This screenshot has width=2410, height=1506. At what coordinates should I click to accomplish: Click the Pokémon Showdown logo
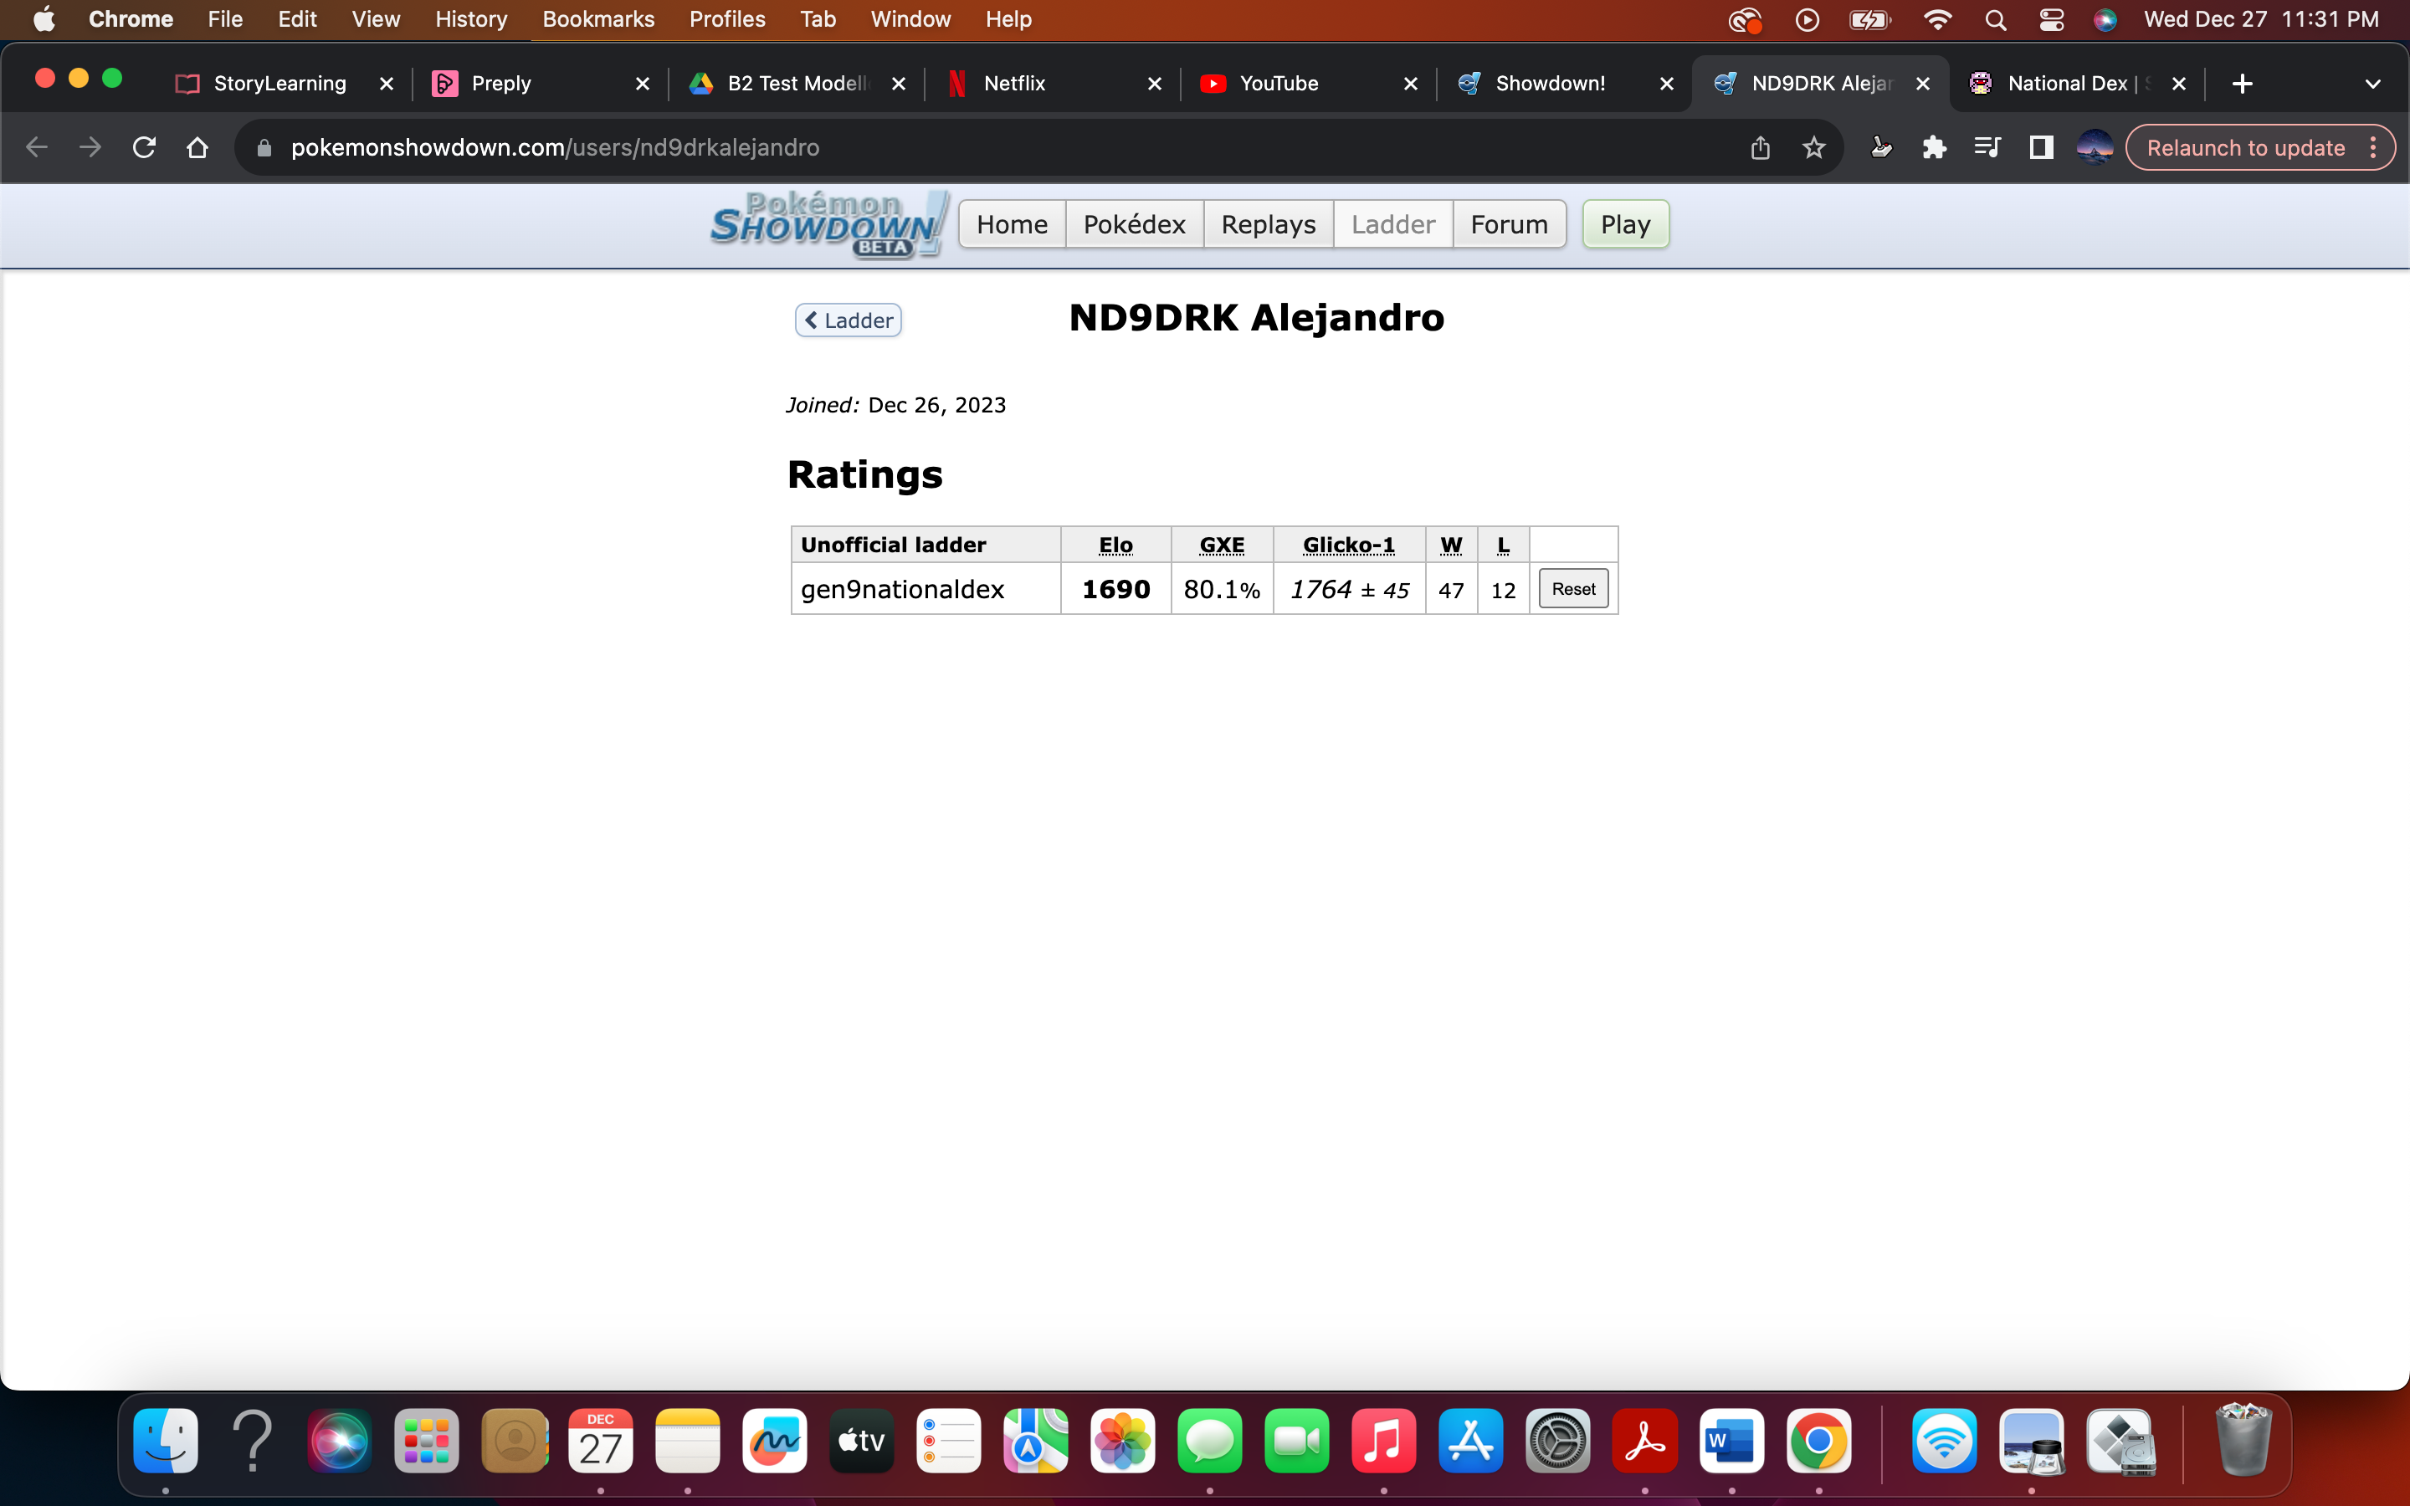pos(828,225)
